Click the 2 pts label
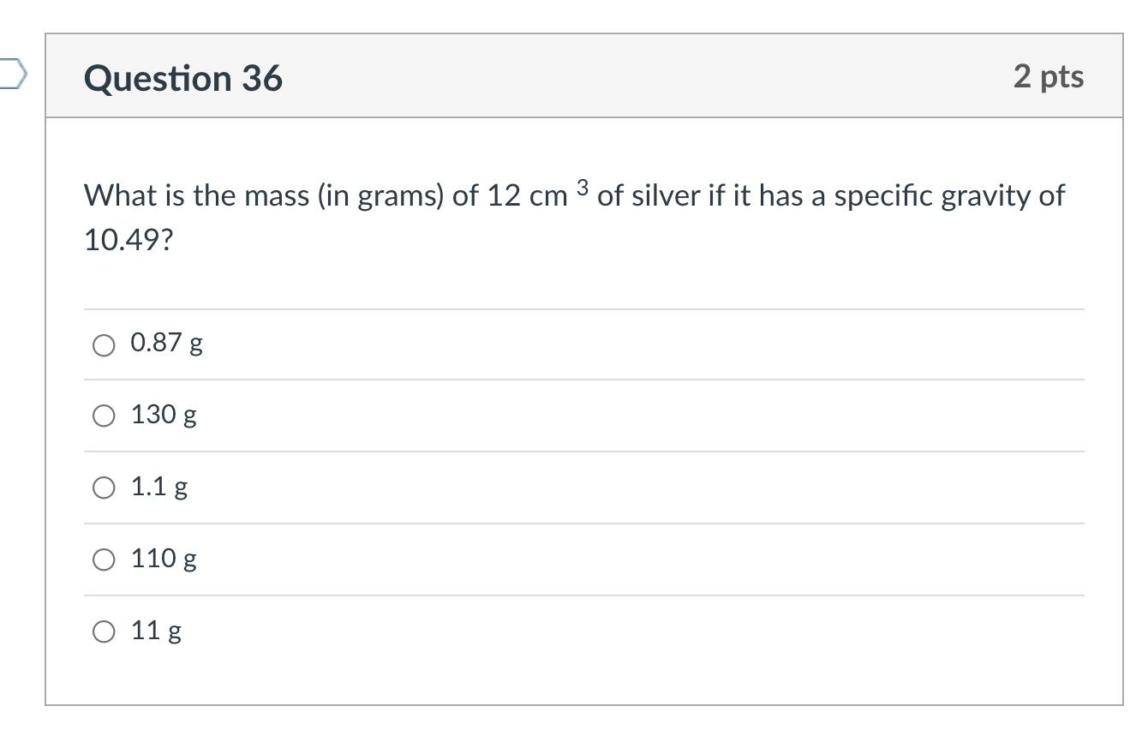Screen dimensions: 1148x742 [x=1047, y=76]
